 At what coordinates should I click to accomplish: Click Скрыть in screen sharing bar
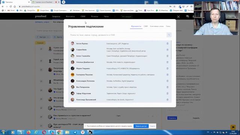[x=152, y=126]
